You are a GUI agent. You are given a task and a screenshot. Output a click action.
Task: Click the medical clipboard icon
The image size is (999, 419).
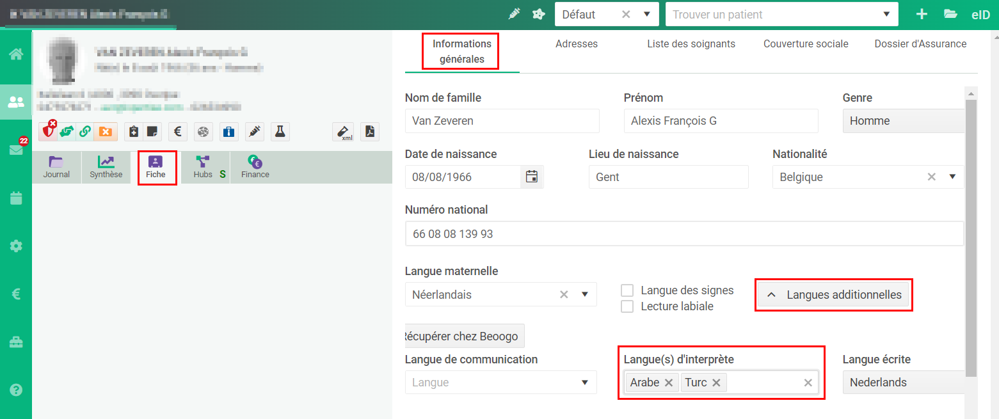133,132
